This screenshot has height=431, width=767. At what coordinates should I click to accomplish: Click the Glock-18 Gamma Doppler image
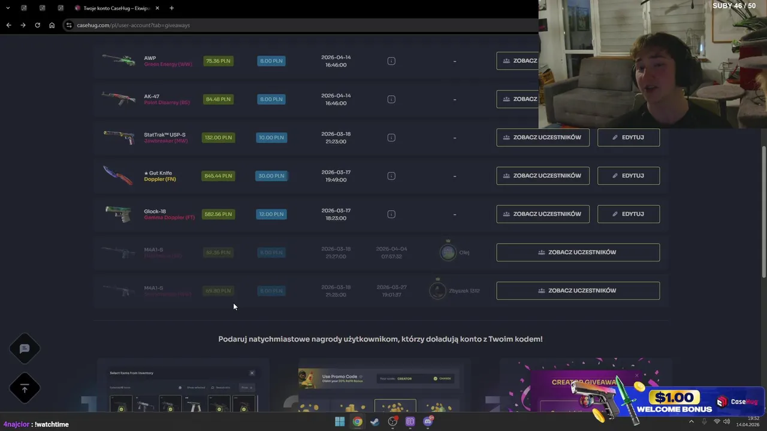tap(119, 214)
